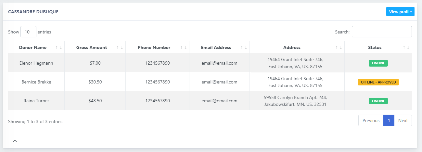The image size is (422, 152).
Task: Sort table by Donor Name arrows
Action: [58, 47]
